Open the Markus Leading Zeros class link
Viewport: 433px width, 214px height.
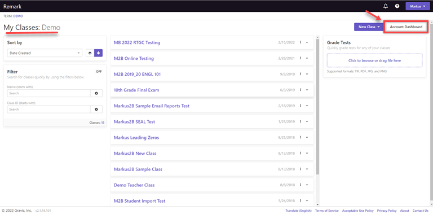(136, 137)
